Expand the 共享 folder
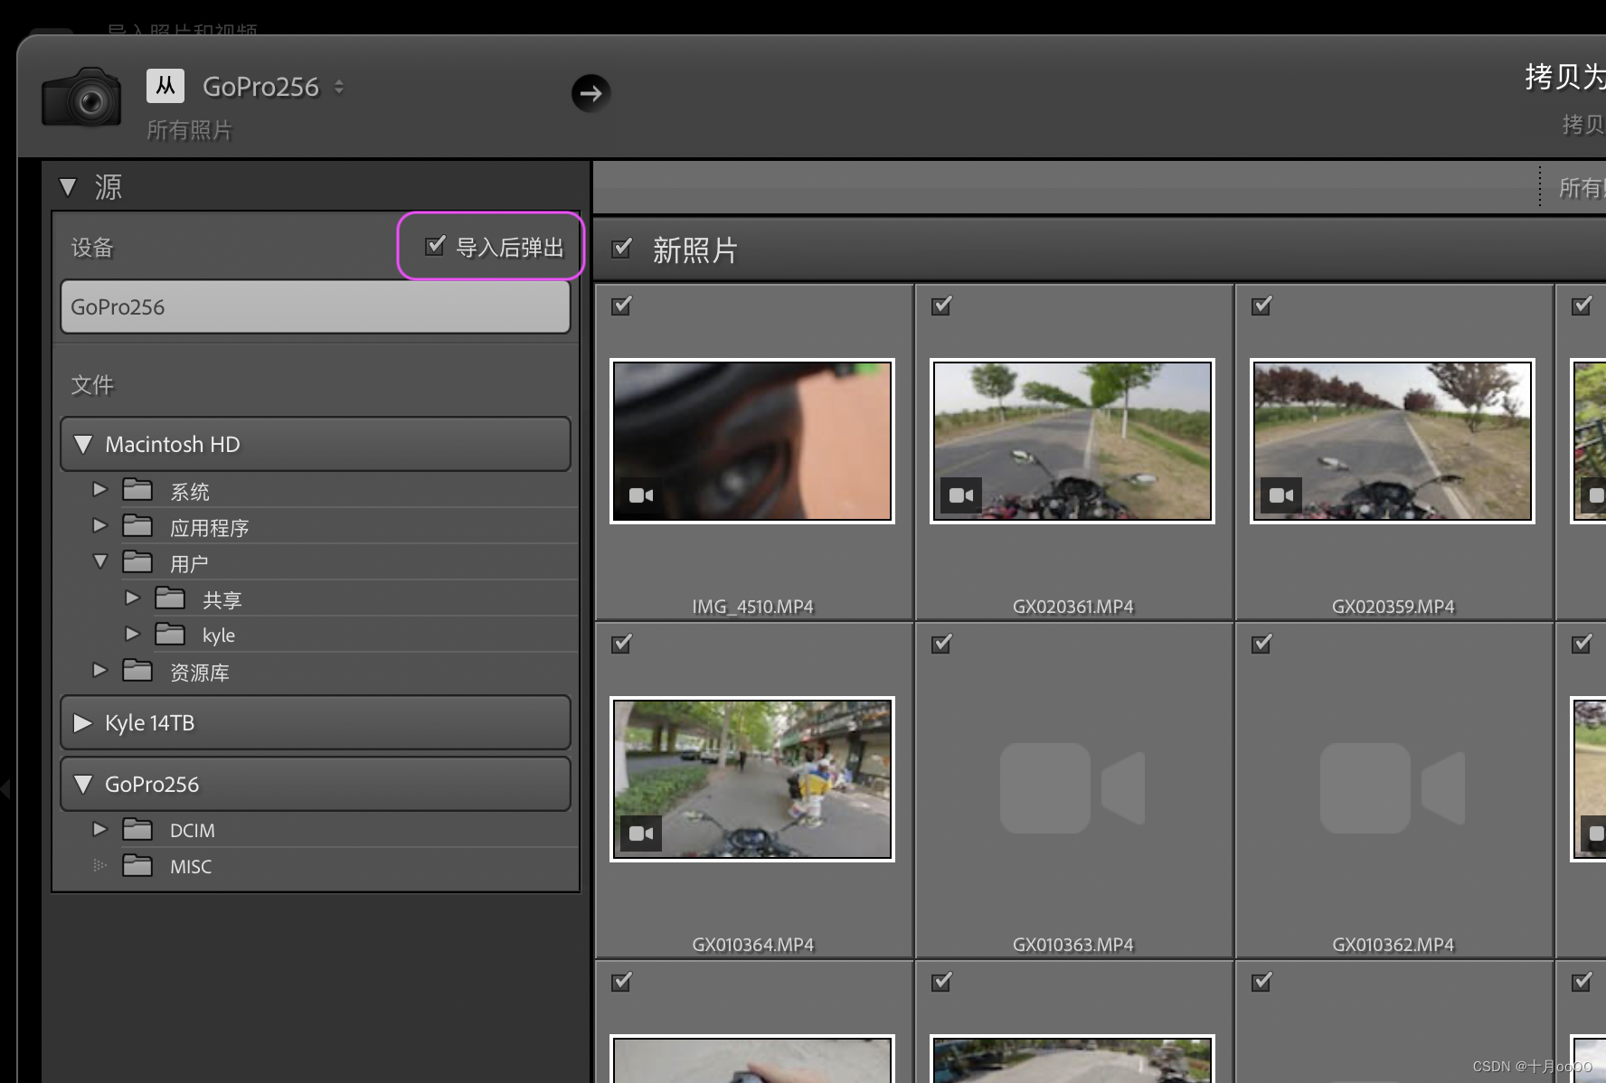This screenshot has width=1606, height=1083. (132, 598)
